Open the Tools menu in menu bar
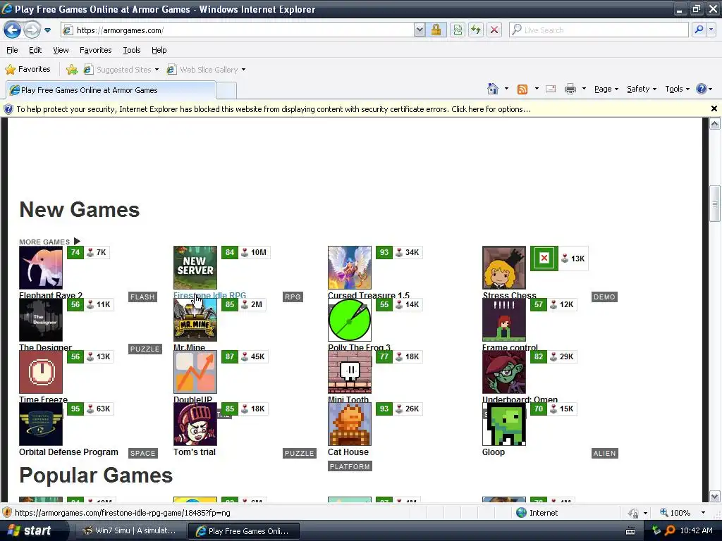This screenshot has width=722, height=541. [132, 50]
